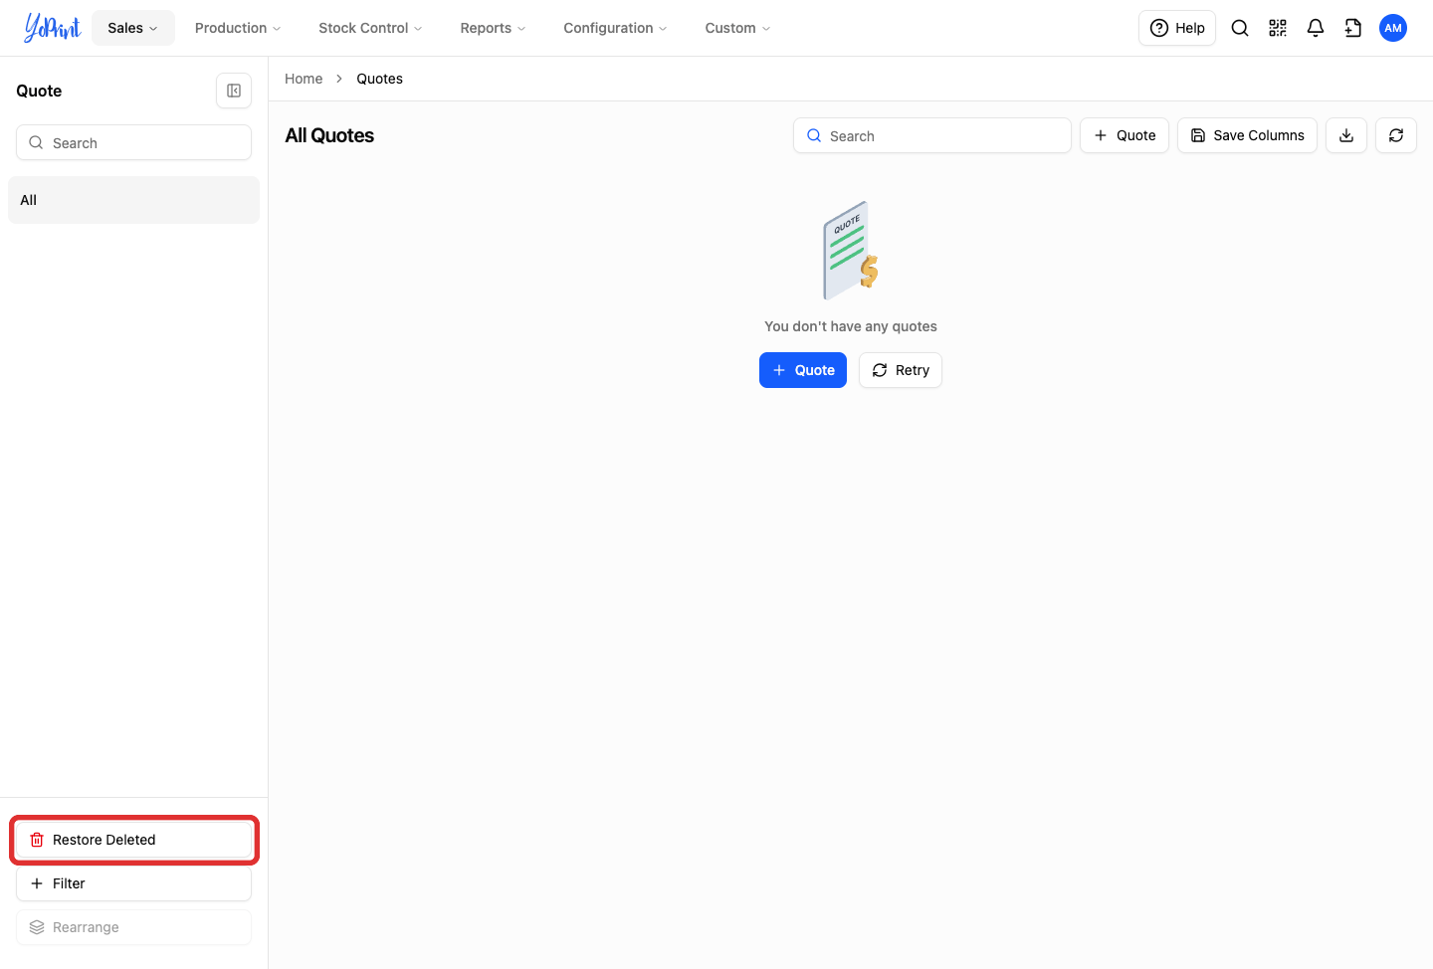
Task: Focus the sidebar Search field
Action: pyautogui.click(x=133, y=142)
